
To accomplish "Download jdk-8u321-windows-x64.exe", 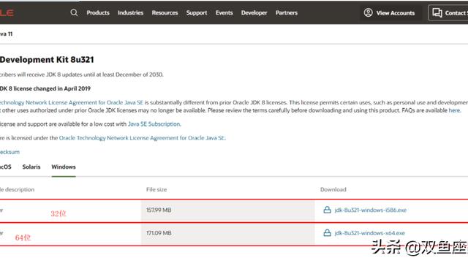I will click(x=369, y=233).
